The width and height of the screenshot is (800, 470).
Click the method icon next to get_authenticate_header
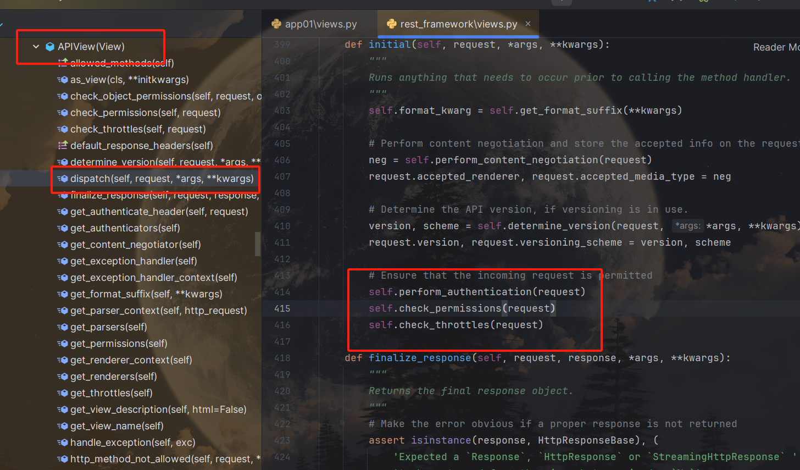(x=63, y=212)
